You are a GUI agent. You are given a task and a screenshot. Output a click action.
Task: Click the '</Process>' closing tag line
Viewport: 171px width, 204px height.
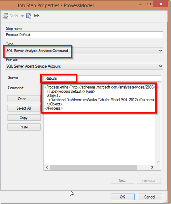point(54,109)
